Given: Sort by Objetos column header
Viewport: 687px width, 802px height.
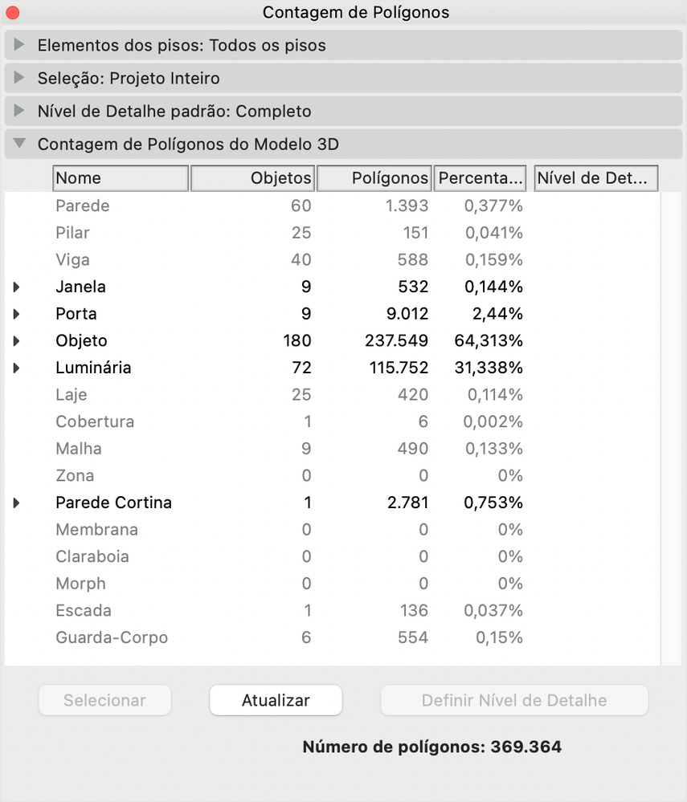Looking at the screenshot, I should [x=253, y=178].
